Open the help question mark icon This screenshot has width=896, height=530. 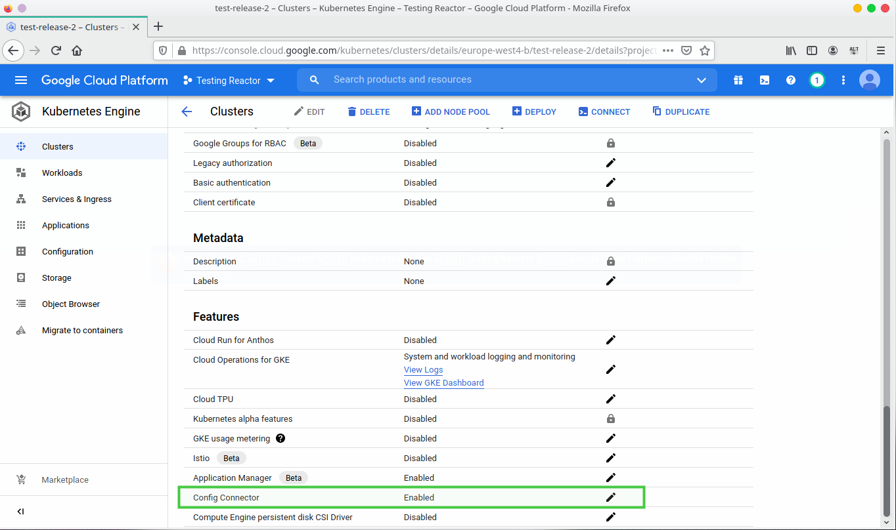coord(791,80)
